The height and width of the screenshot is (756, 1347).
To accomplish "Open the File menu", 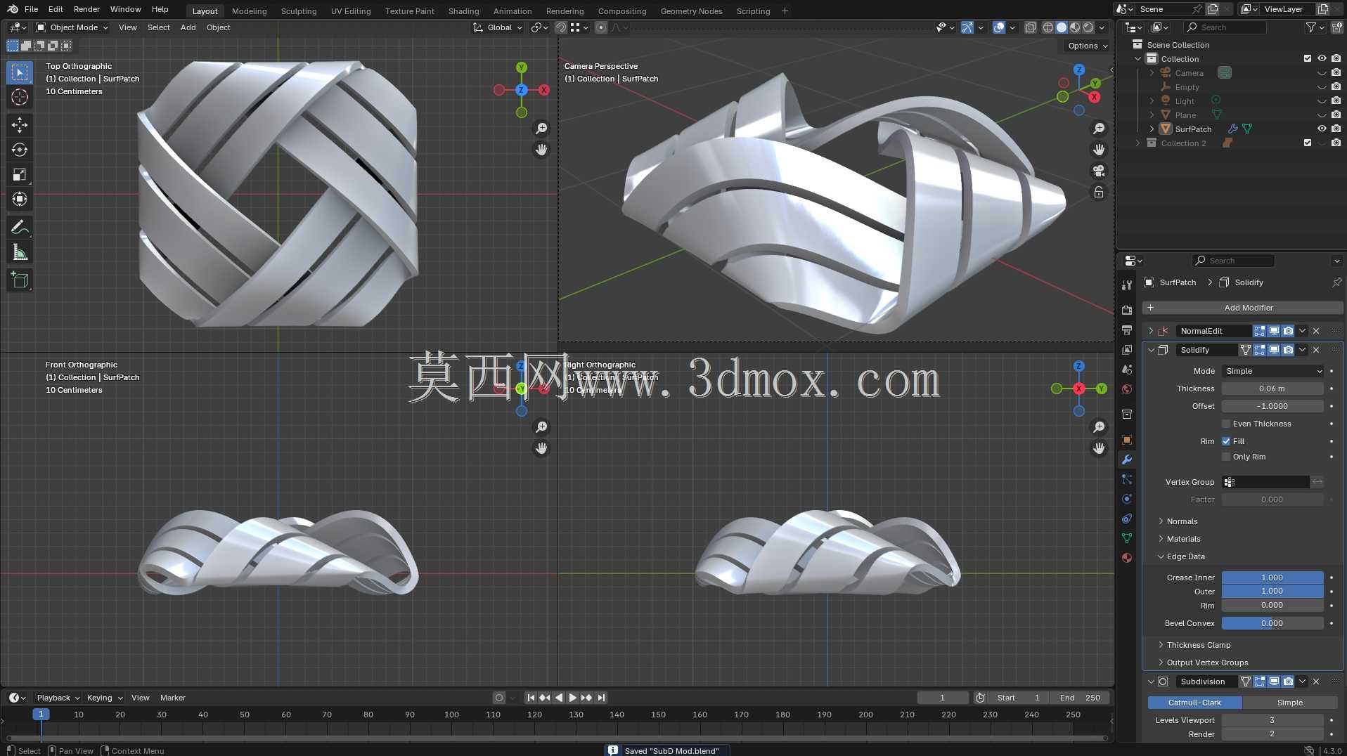I will point(31,9).
